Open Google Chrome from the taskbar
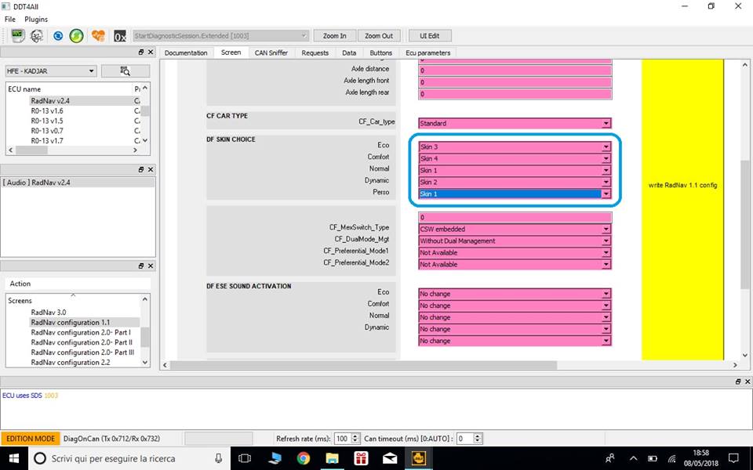The image size is (753, 470). coord(303,458)
